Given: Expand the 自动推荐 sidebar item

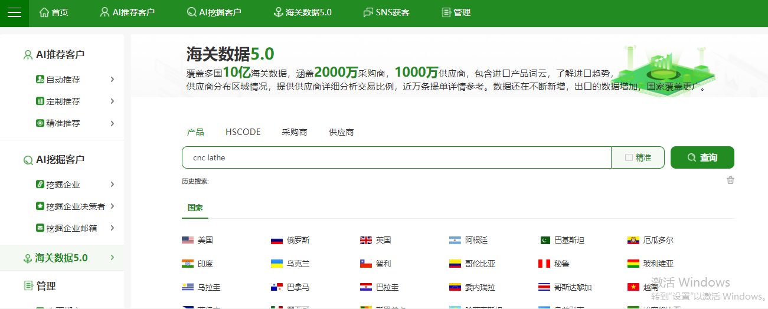Looking at the screenshot, I should pyautogui.click(x=112, y=80).
